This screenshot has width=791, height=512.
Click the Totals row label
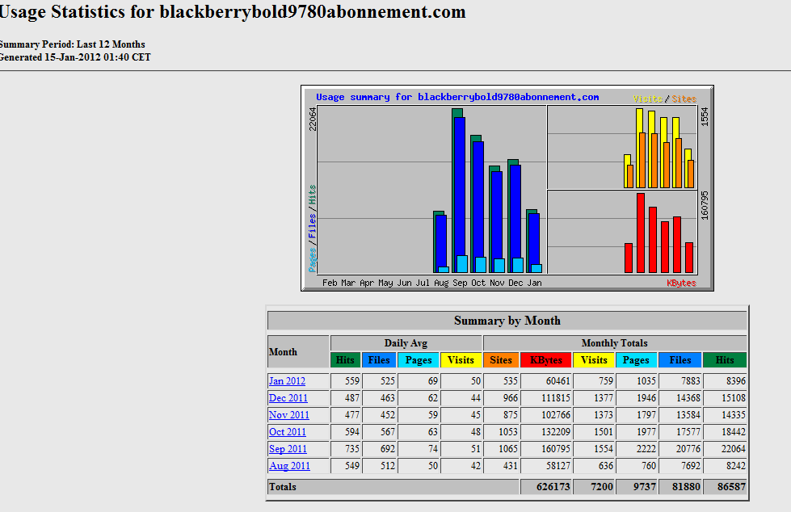pyautogui.click(x=283, y=487)
